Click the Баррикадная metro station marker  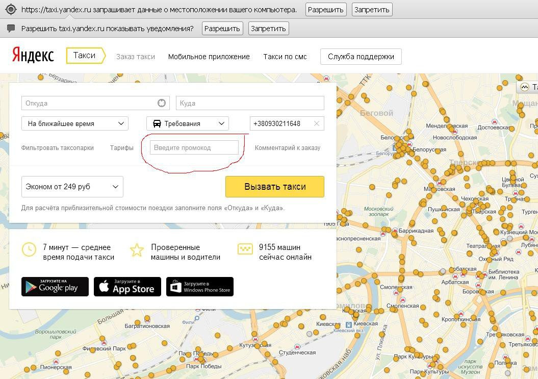[395, 231]
